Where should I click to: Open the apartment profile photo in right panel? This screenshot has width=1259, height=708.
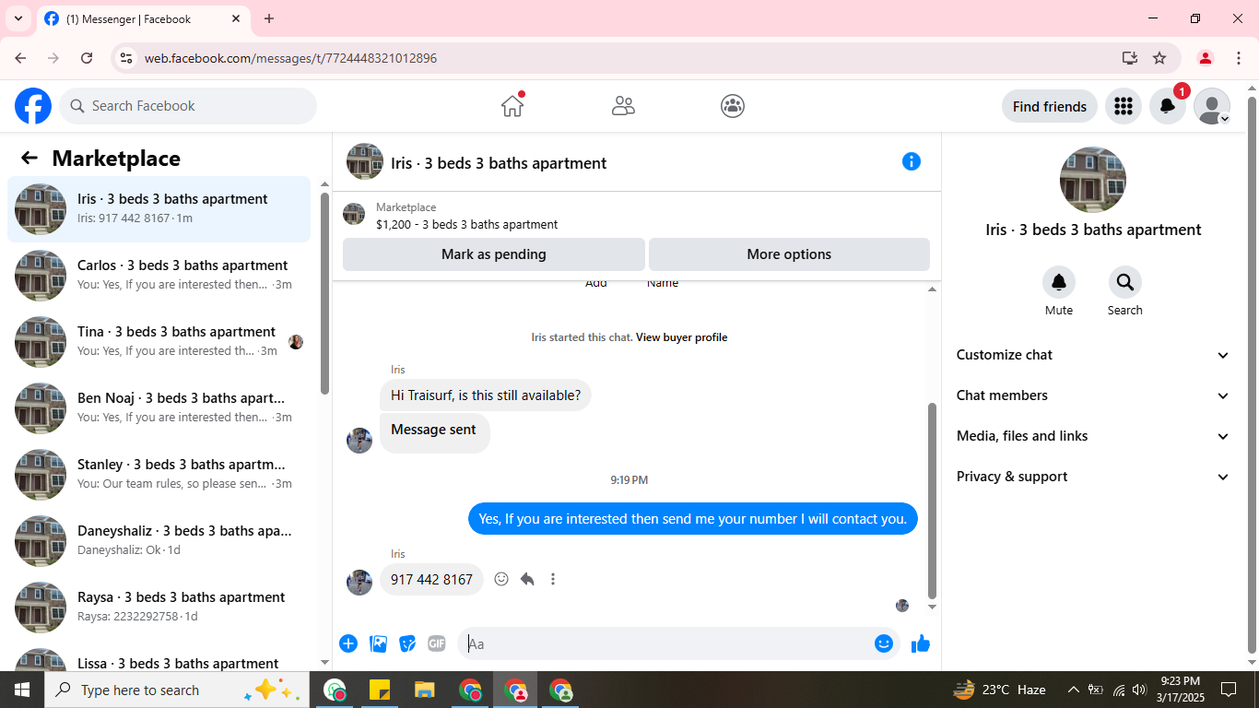pos(1093,180)
